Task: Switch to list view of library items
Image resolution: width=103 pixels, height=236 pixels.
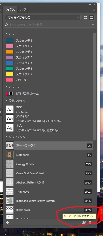Action: pos(92,18)
